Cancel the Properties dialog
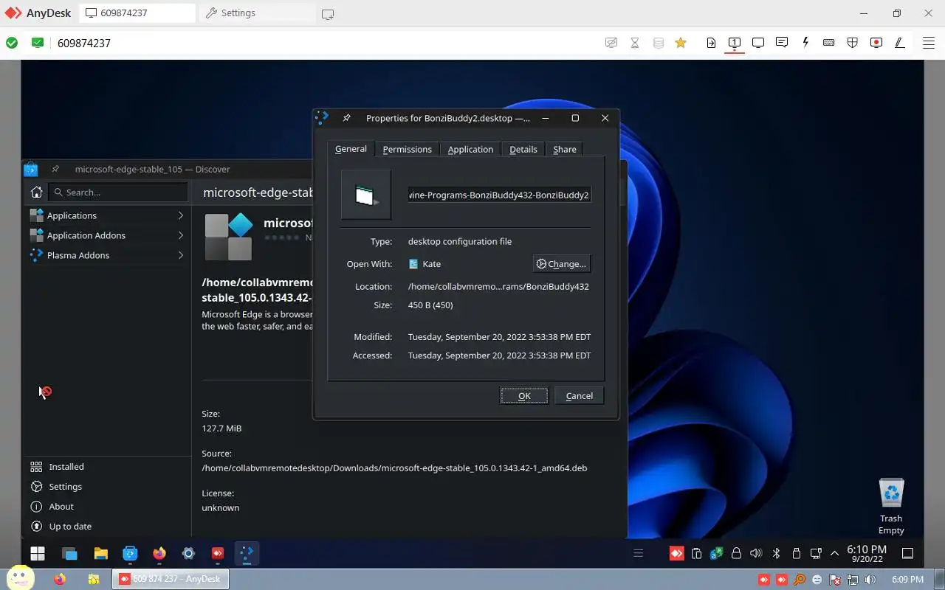The image size is (945, 590). tap(580, 395)
